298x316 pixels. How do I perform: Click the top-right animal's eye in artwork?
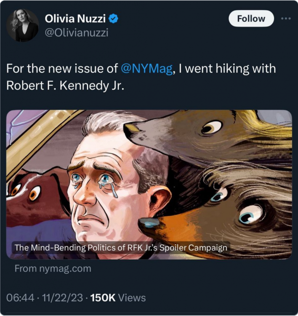[211, 128]
